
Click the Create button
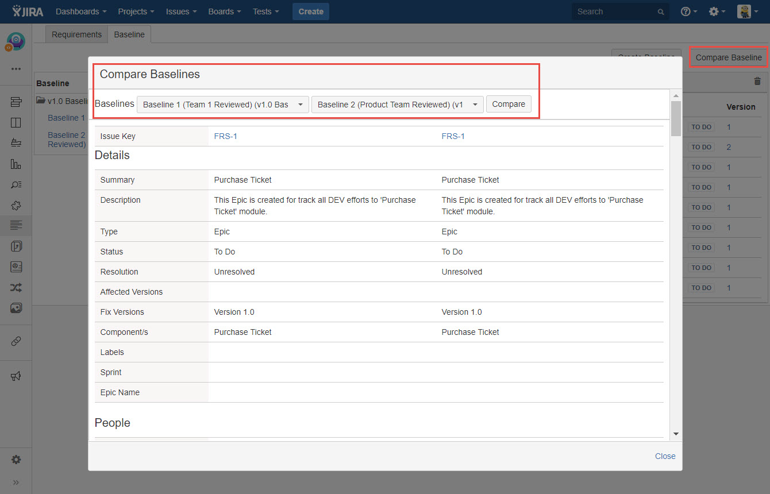click(x=311, y=11)
